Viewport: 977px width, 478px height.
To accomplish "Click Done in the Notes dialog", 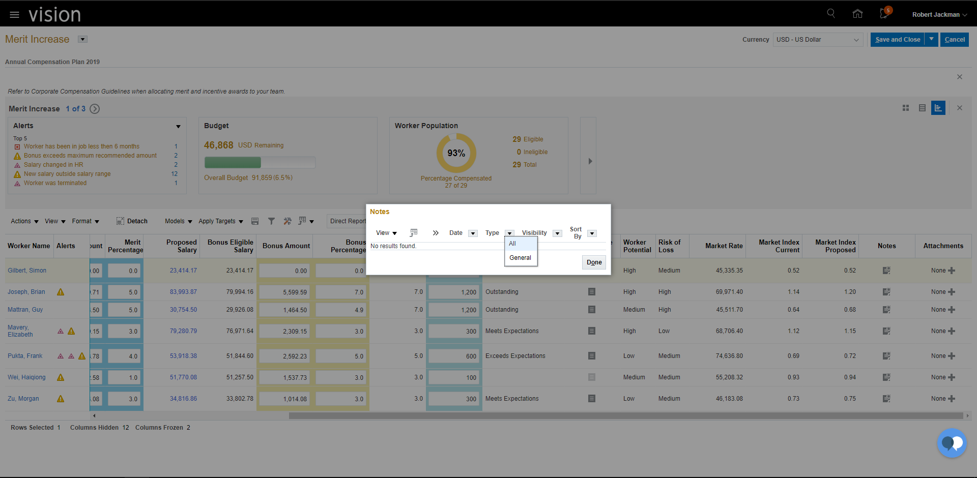I will coord(594,262).
